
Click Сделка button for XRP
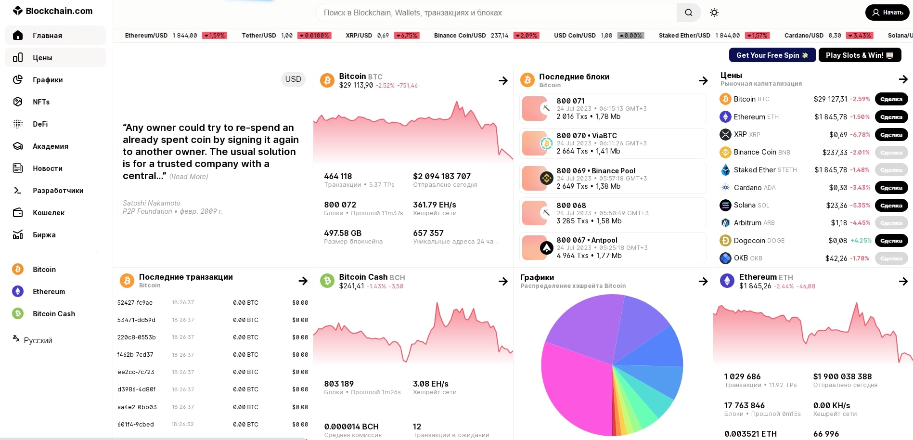891,135
